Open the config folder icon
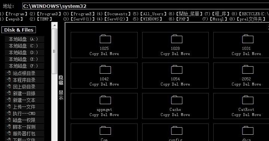Screen dimensions: 269x141 [177, 131]
